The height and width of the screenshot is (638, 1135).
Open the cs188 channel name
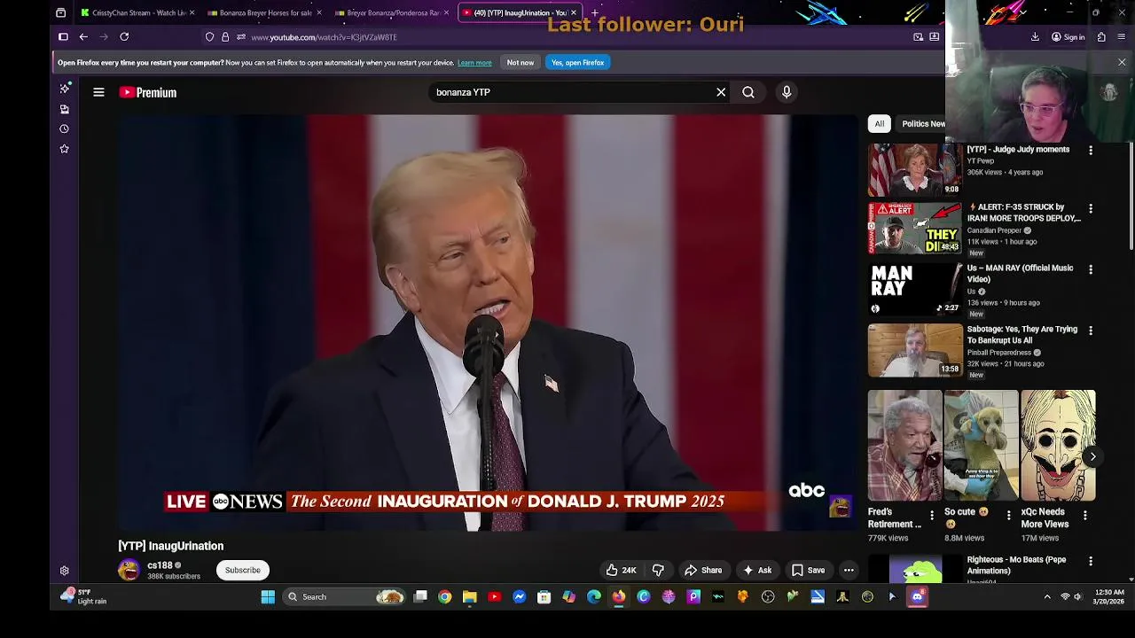[160, 565]
